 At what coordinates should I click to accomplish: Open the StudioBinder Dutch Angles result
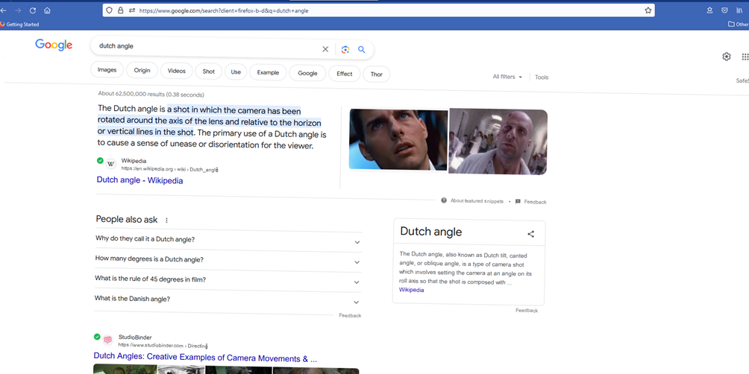point(204,358)
